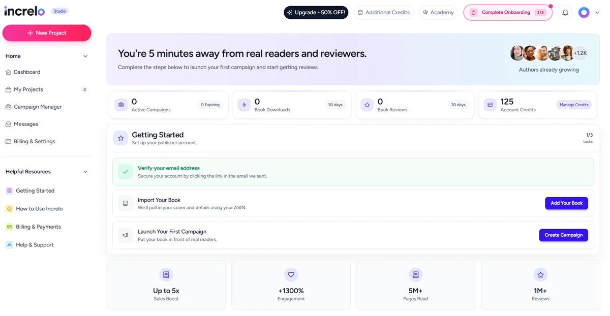Uncheck the Verify your email address task

125,172
